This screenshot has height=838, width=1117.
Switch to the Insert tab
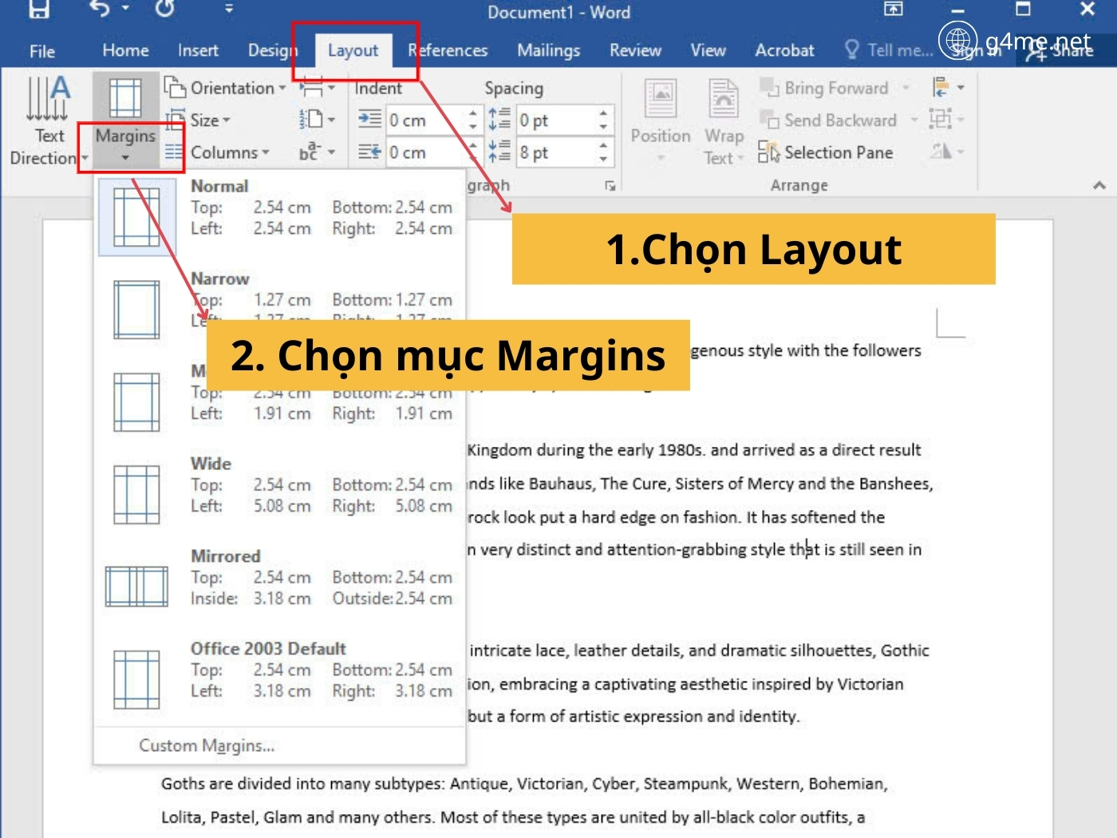(x=198, y=50)
